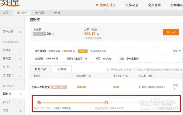Click chevron next to 资产总览
The width and height of the screenshot is (183, 115).
point(20,32)
